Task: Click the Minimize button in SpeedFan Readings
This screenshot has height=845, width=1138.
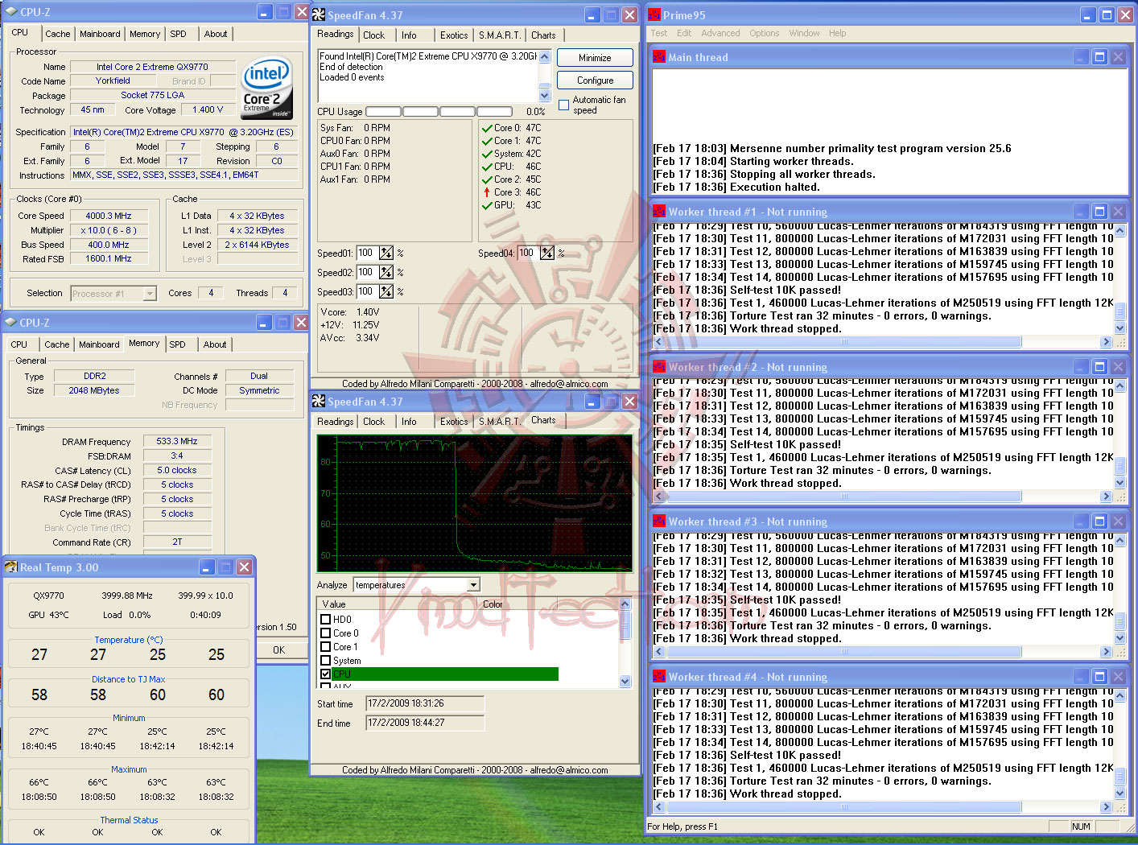Action: pos(594,58)
